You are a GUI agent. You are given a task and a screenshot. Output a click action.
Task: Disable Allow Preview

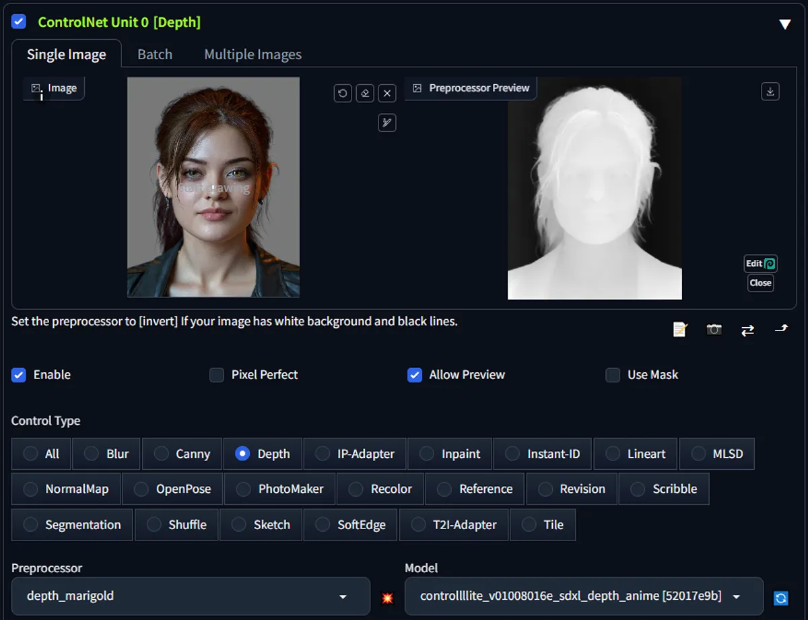tap(414, 375)
